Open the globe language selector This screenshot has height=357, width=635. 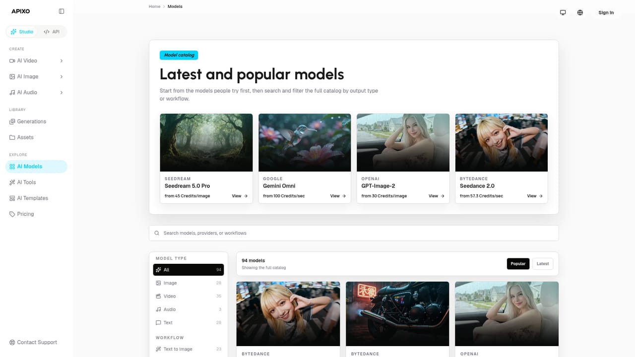click(x=580, y=12)
